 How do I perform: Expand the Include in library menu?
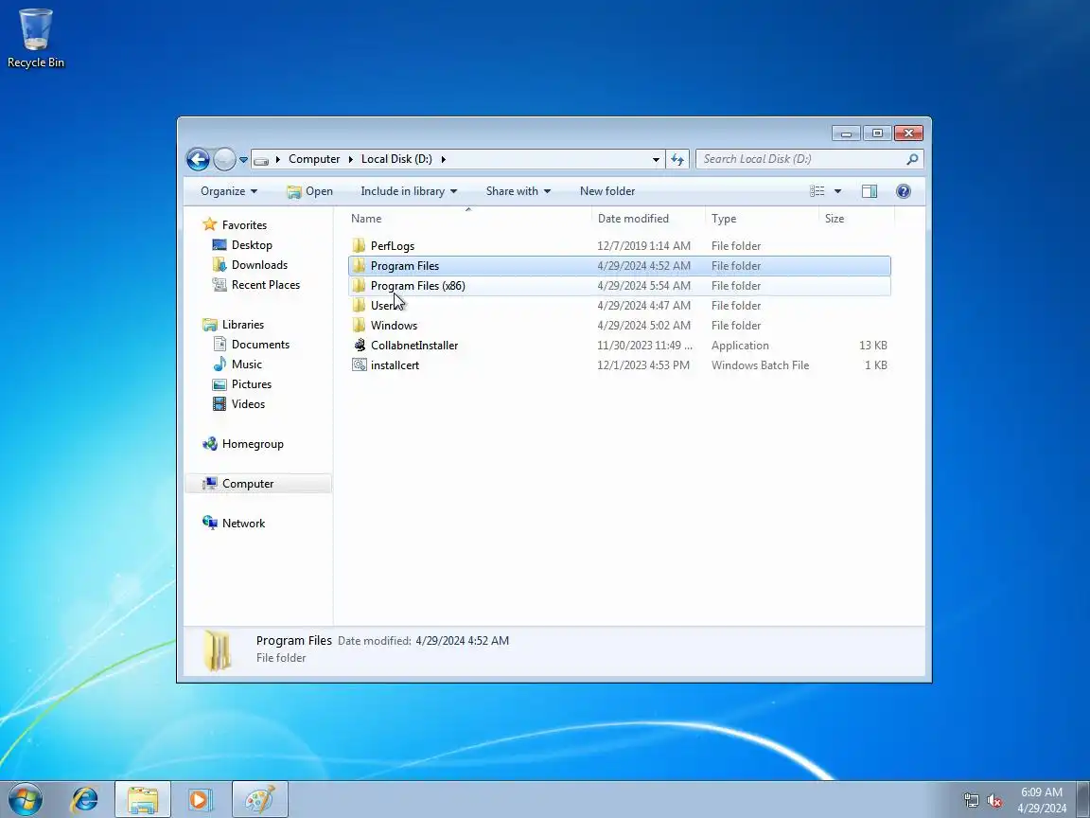(409, 191)
